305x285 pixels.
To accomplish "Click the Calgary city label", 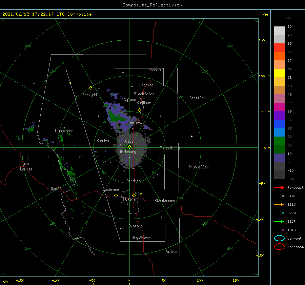I will [x=132, y=199].
